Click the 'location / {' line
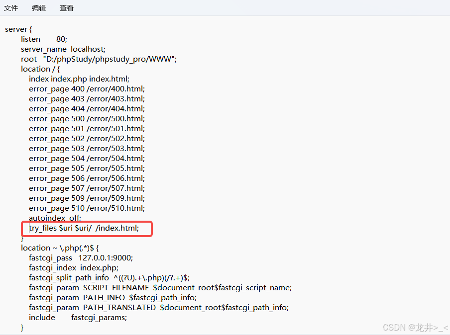 coord(40,69)
